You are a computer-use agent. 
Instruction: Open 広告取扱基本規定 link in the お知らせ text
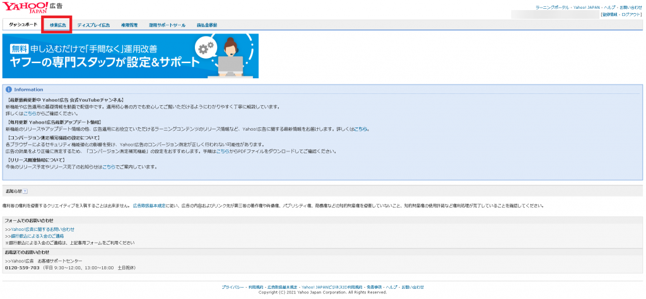tap(149, 206)
